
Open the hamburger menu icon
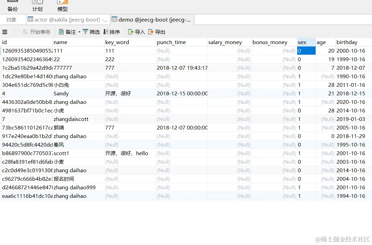5,32
